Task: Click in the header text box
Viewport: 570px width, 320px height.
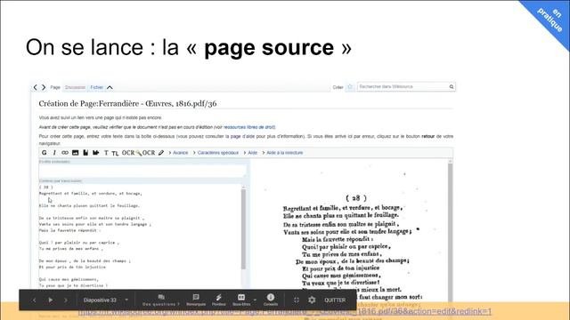Action: point(142,171)
